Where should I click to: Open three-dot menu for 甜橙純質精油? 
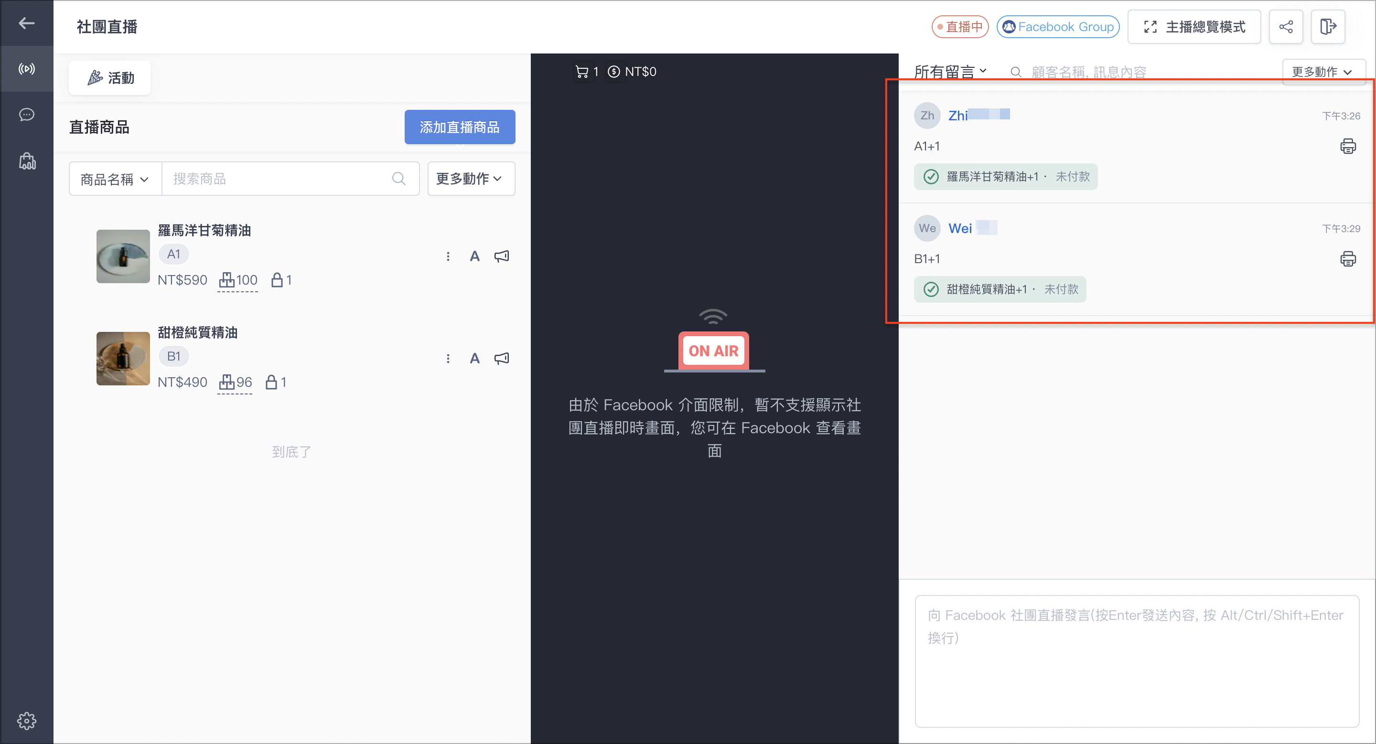(448, 359)
